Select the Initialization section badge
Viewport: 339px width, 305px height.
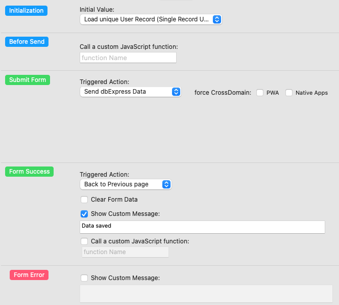(26, 11)
